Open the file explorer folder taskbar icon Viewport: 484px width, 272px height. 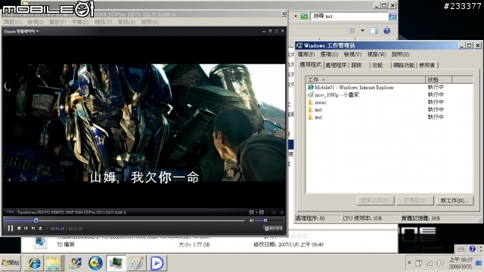54,263
